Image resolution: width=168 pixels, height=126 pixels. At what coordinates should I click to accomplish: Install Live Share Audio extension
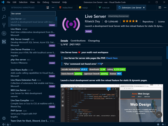[x=52, y=76]
